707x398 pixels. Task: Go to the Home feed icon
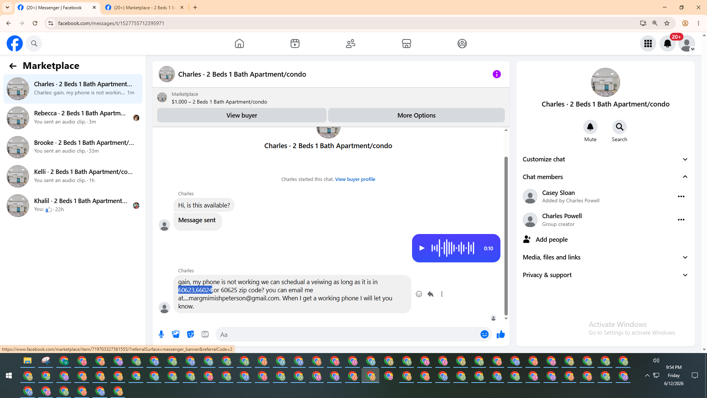point(239,43)
